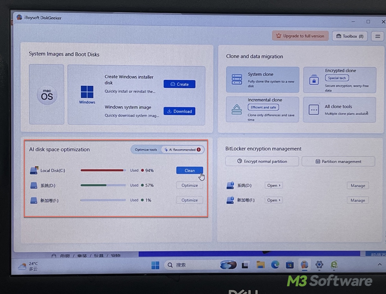Select the Windows logo tile
This screenshot has width=386, height=294.
[87, 94]
